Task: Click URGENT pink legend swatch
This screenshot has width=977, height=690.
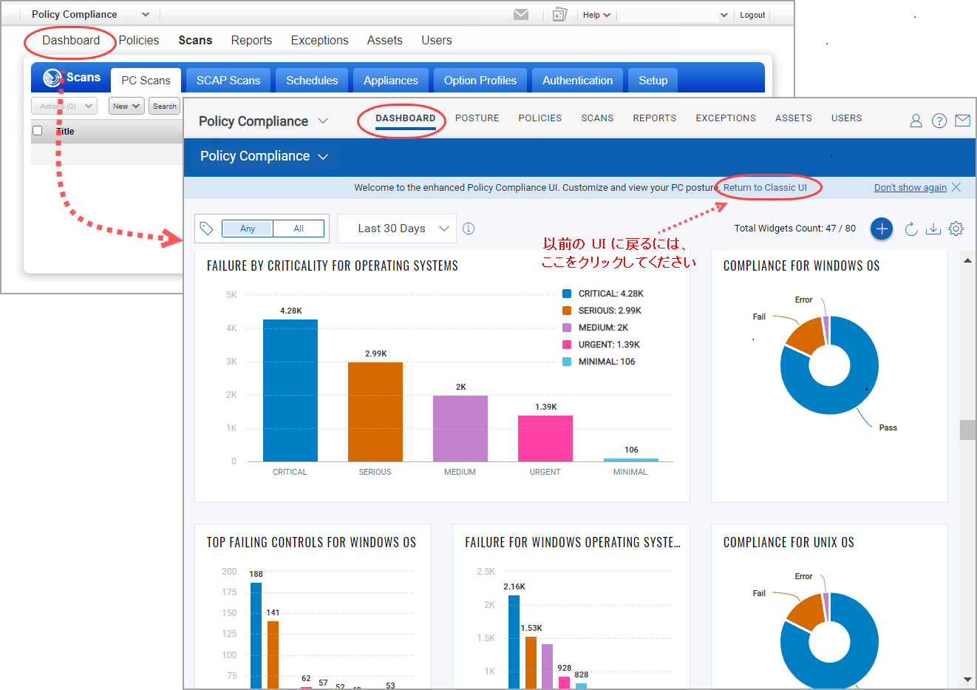Action: 567,345
